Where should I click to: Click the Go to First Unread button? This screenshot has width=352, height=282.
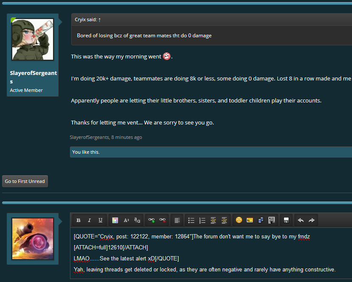pos(25,181)
